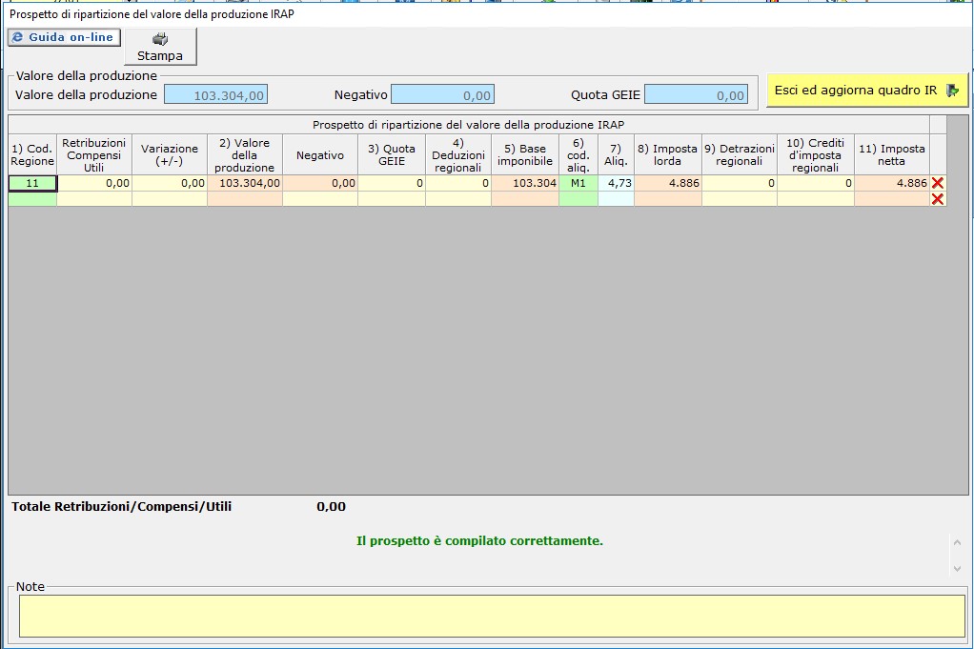
Task: Select Negativo cell in row 11
Action: pos(320,183)
